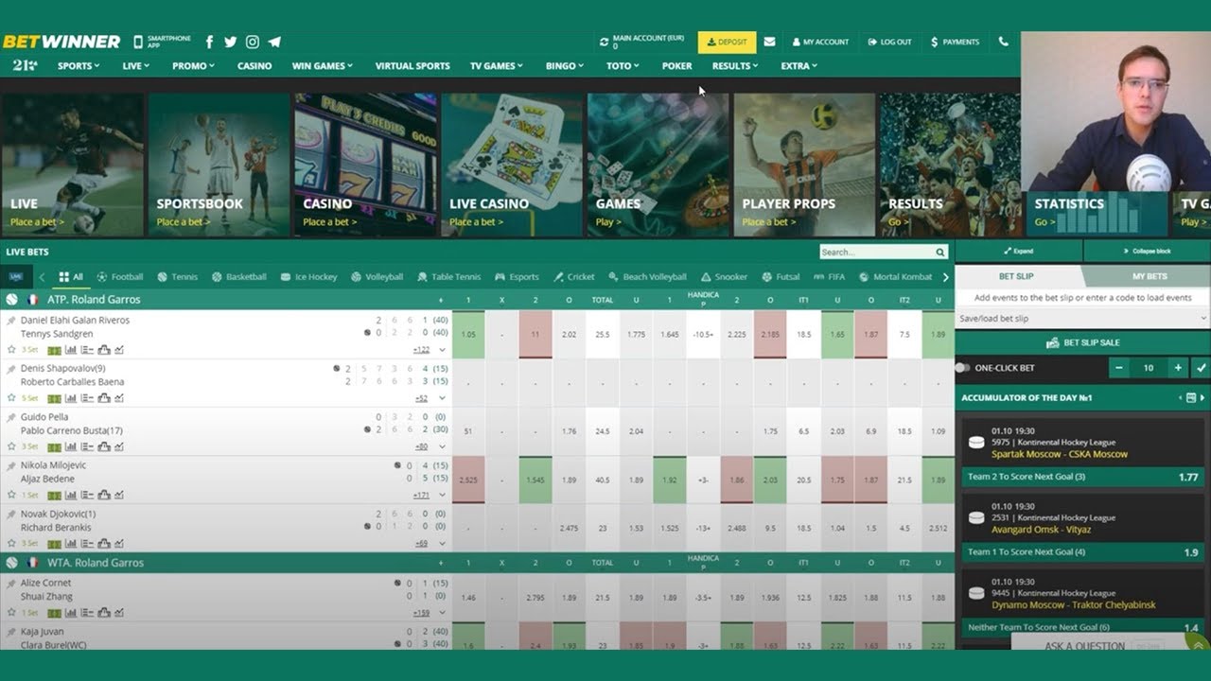Click the yellow Deposit button
The width and height of the screenshot is (1211, 681).
pyautogui.click(x=727, y=42)
